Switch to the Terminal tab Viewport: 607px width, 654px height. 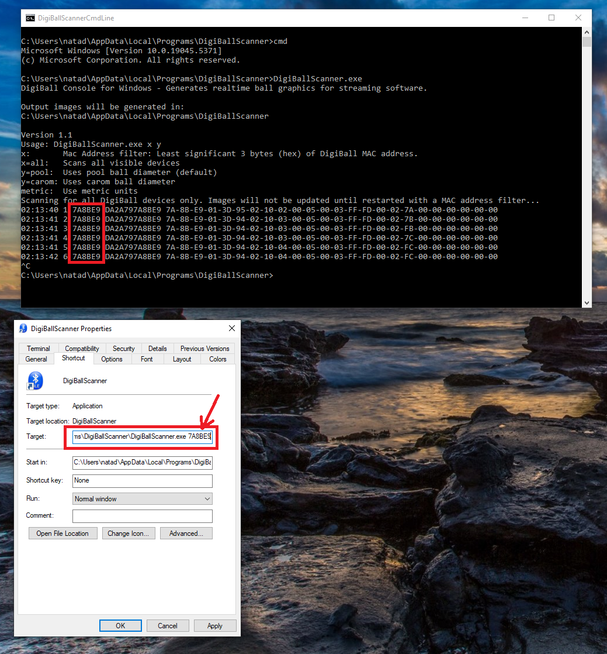click(x=39, y=348)
